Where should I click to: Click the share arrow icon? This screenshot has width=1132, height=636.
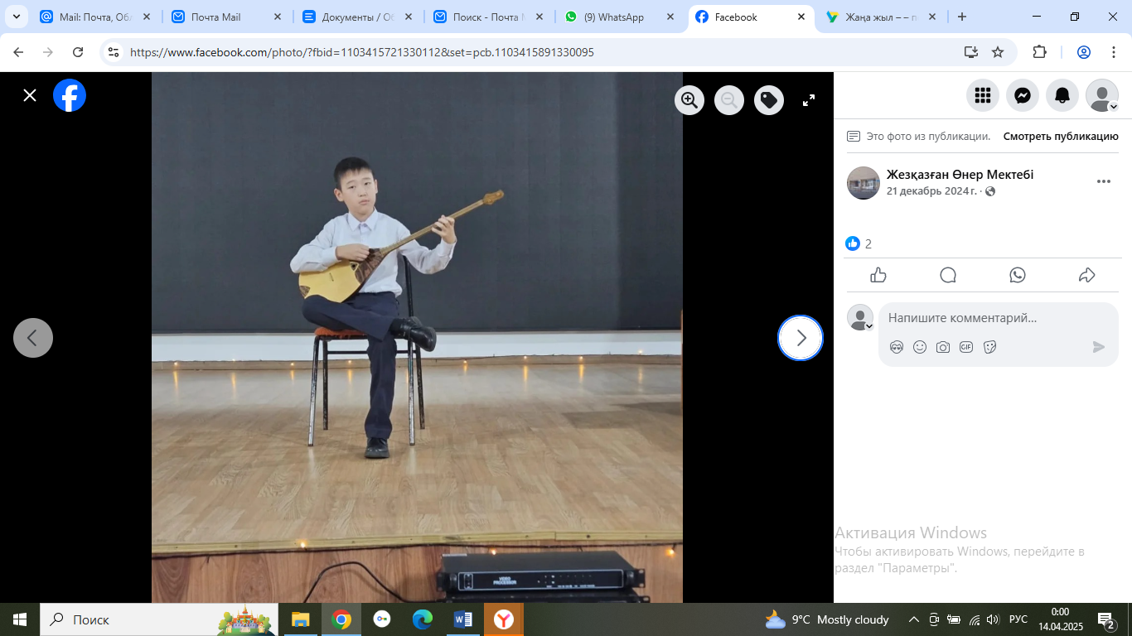tap(1087, 276)
